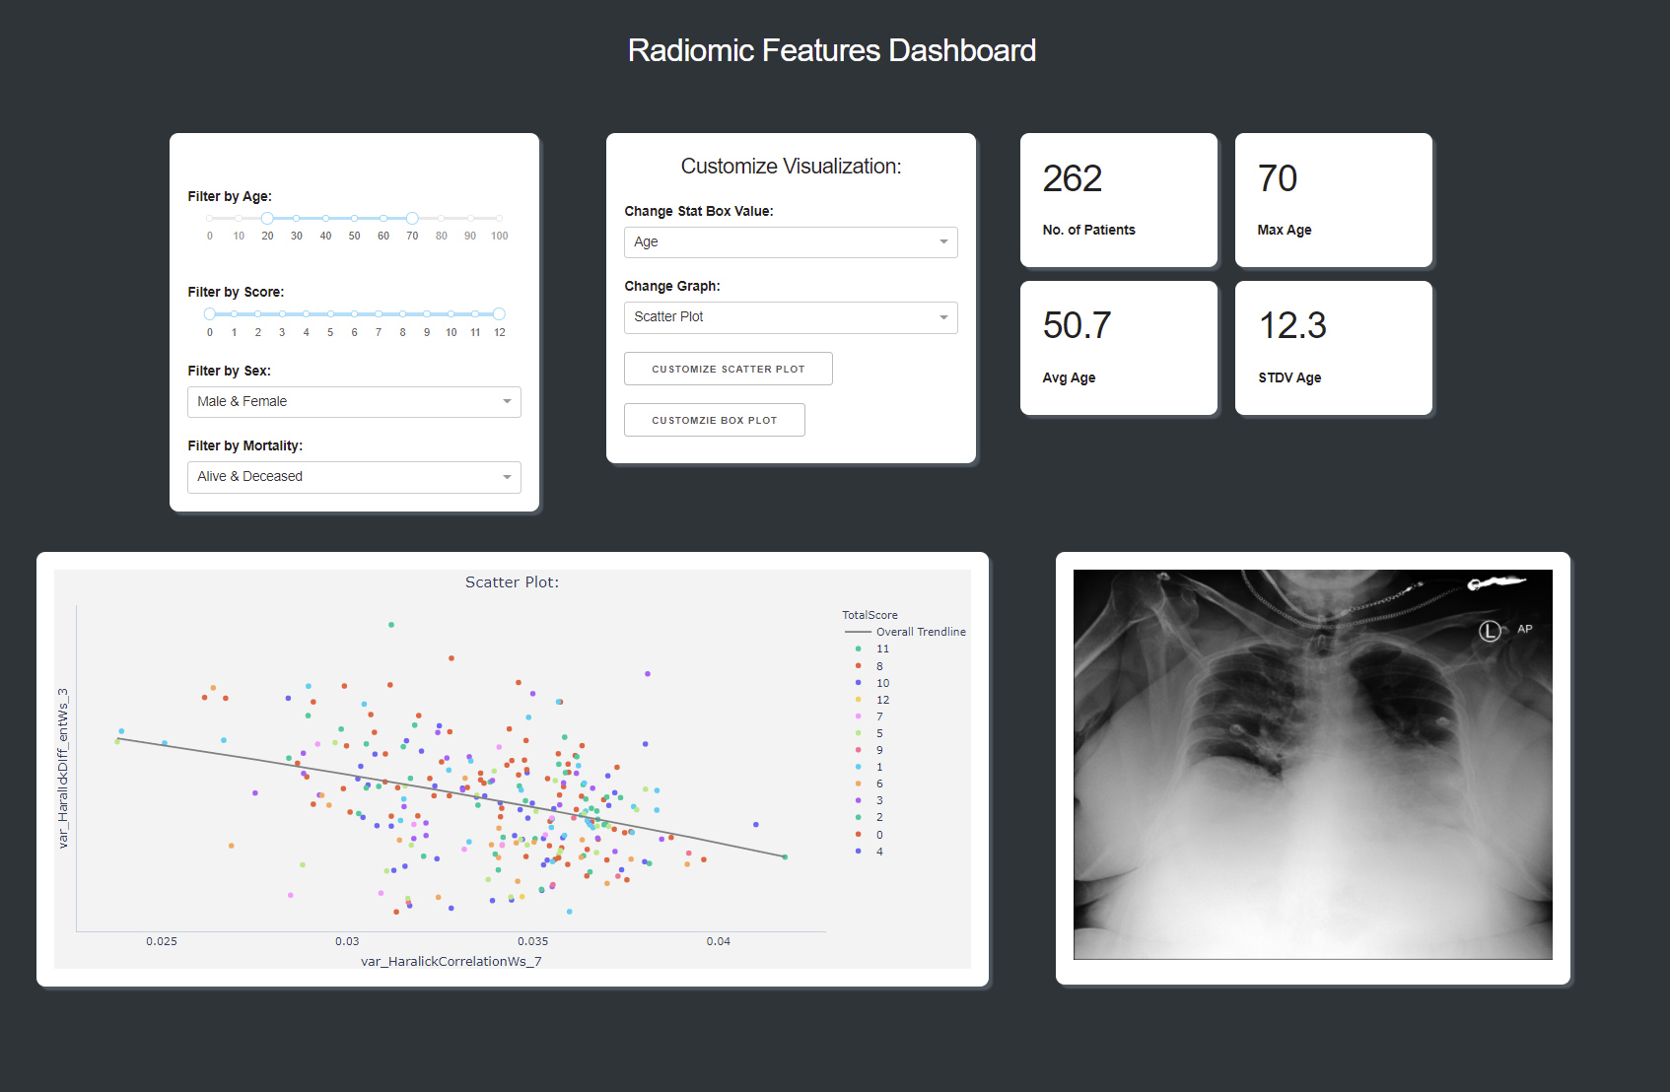Click the Radiomic Features Dashboard heading
Screen dimensions: 1670x1092
[x=832, y=50]
